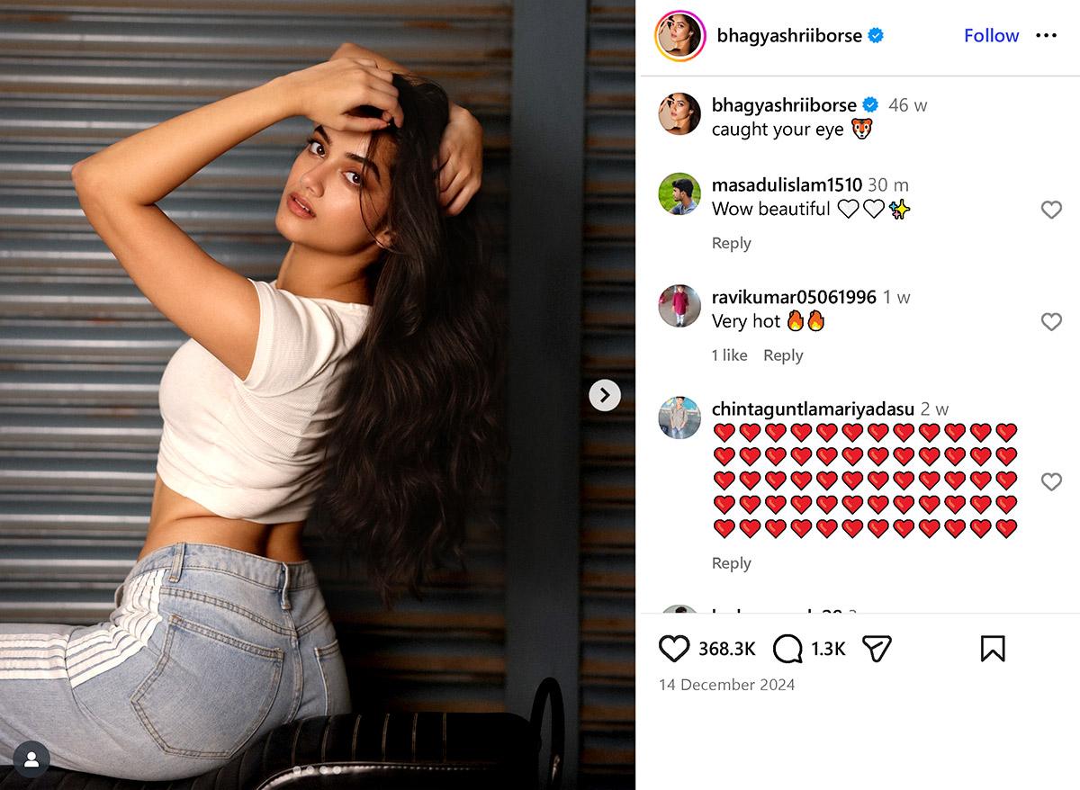Image resolution: width=1080 pixels, height=790 pixels.
Task: Reply to the 'Very hot' comment
Action: [x=783, y=355]
